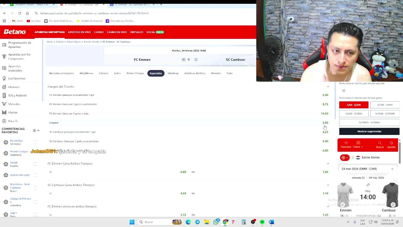Screen dimensions: 403x227
Task: Tick the Bundesliga Alemania checkbox
Action: (x=35, y=142)
